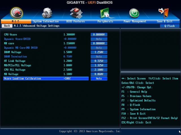The image size is (181, 135).
Task: Select the CPU Vcore setting row label
Action: tap(10, 35)
